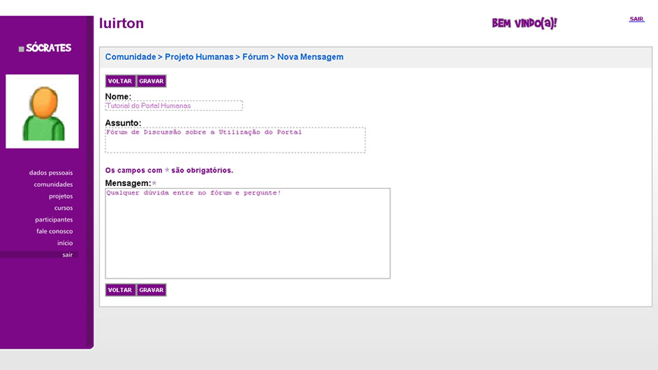Click sair in the sidebar menu
Image resolution: width=658 pixels, height=370 pixels.
pos(67,255)
